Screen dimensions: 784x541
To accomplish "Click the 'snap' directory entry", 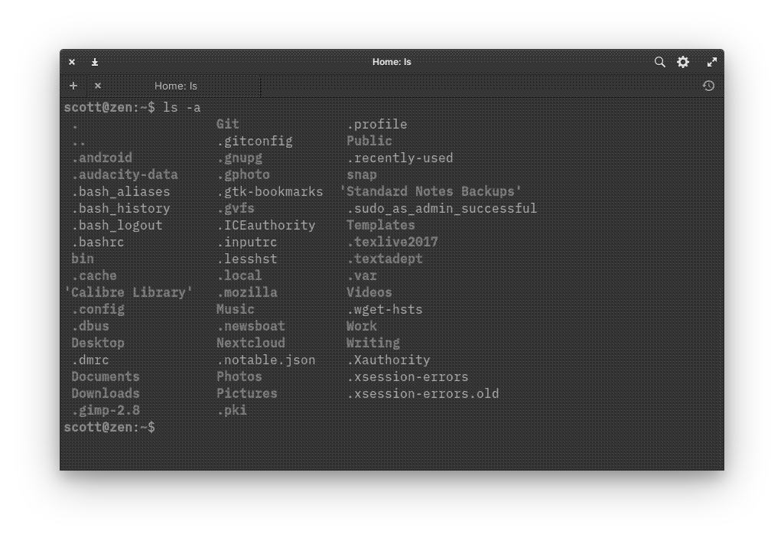I will point(362,174).
